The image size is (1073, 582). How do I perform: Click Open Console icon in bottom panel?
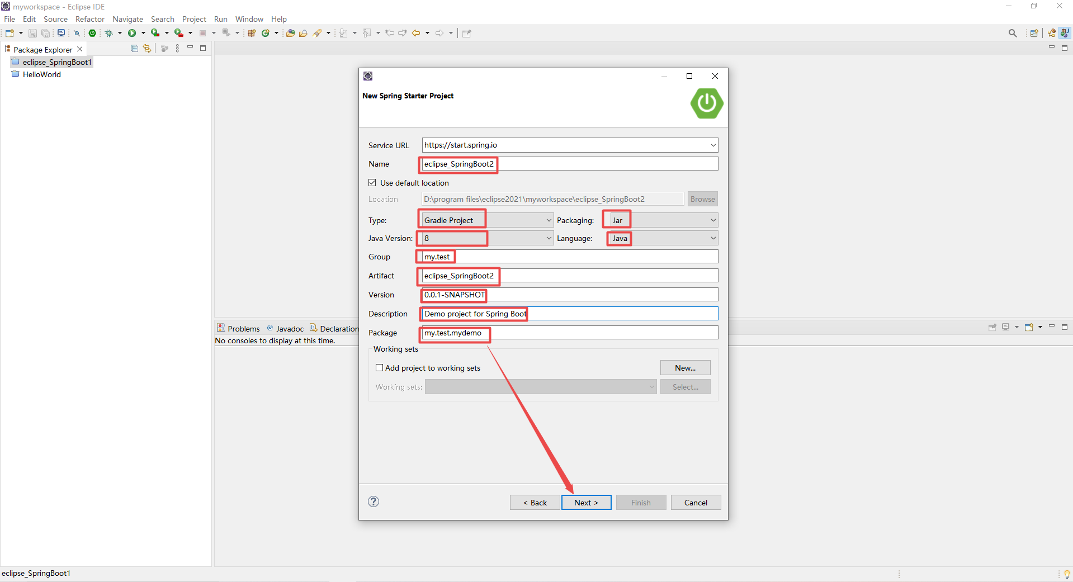(1029, 327)
